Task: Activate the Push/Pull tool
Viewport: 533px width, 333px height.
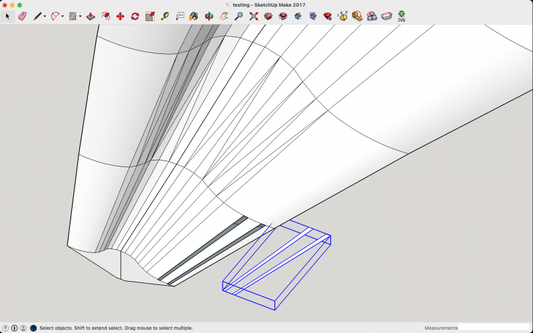Action: click(90, 16)
